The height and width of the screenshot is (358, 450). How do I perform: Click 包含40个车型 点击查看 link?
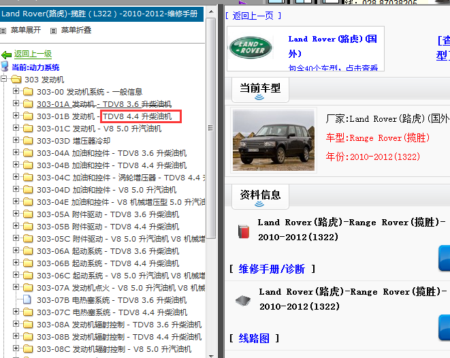(x=333, y=67)
